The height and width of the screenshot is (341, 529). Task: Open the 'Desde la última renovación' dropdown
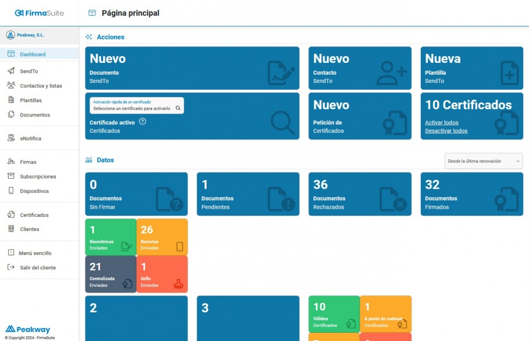(482, 161)
